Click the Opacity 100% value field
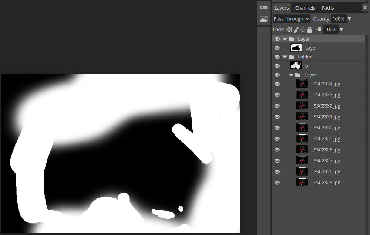The height and width of the screenshot is (235, 370). tap(339, 19)
